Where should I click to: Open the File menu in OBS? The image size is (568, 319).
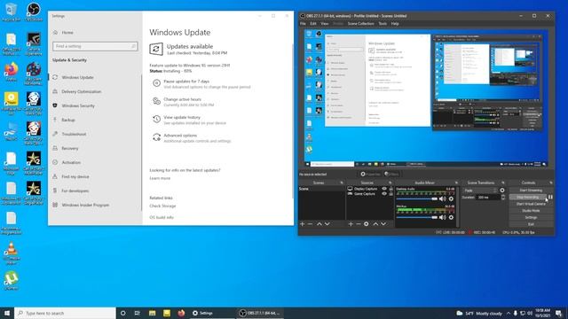[303, 24]
